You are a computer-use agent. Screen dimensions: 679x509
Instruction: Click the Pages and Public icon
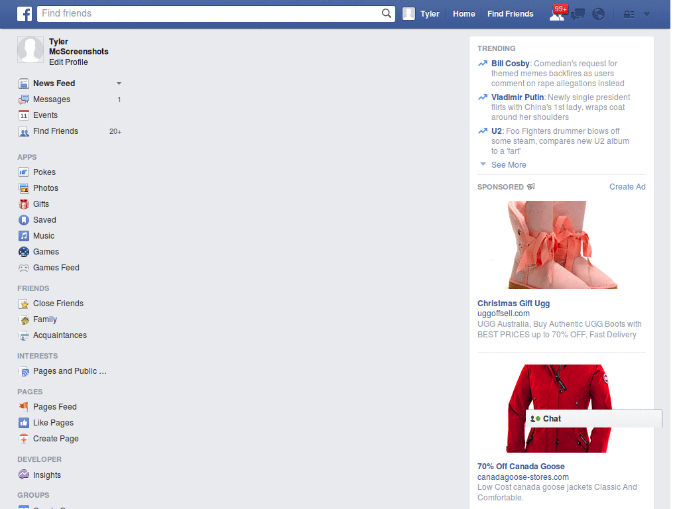coord(24,371)
